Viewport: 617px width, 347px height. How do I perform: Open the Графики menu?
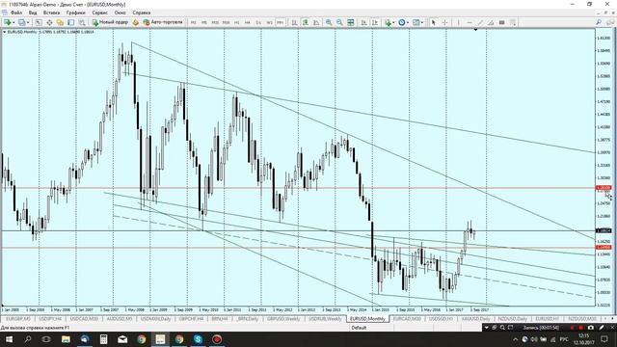75,13
